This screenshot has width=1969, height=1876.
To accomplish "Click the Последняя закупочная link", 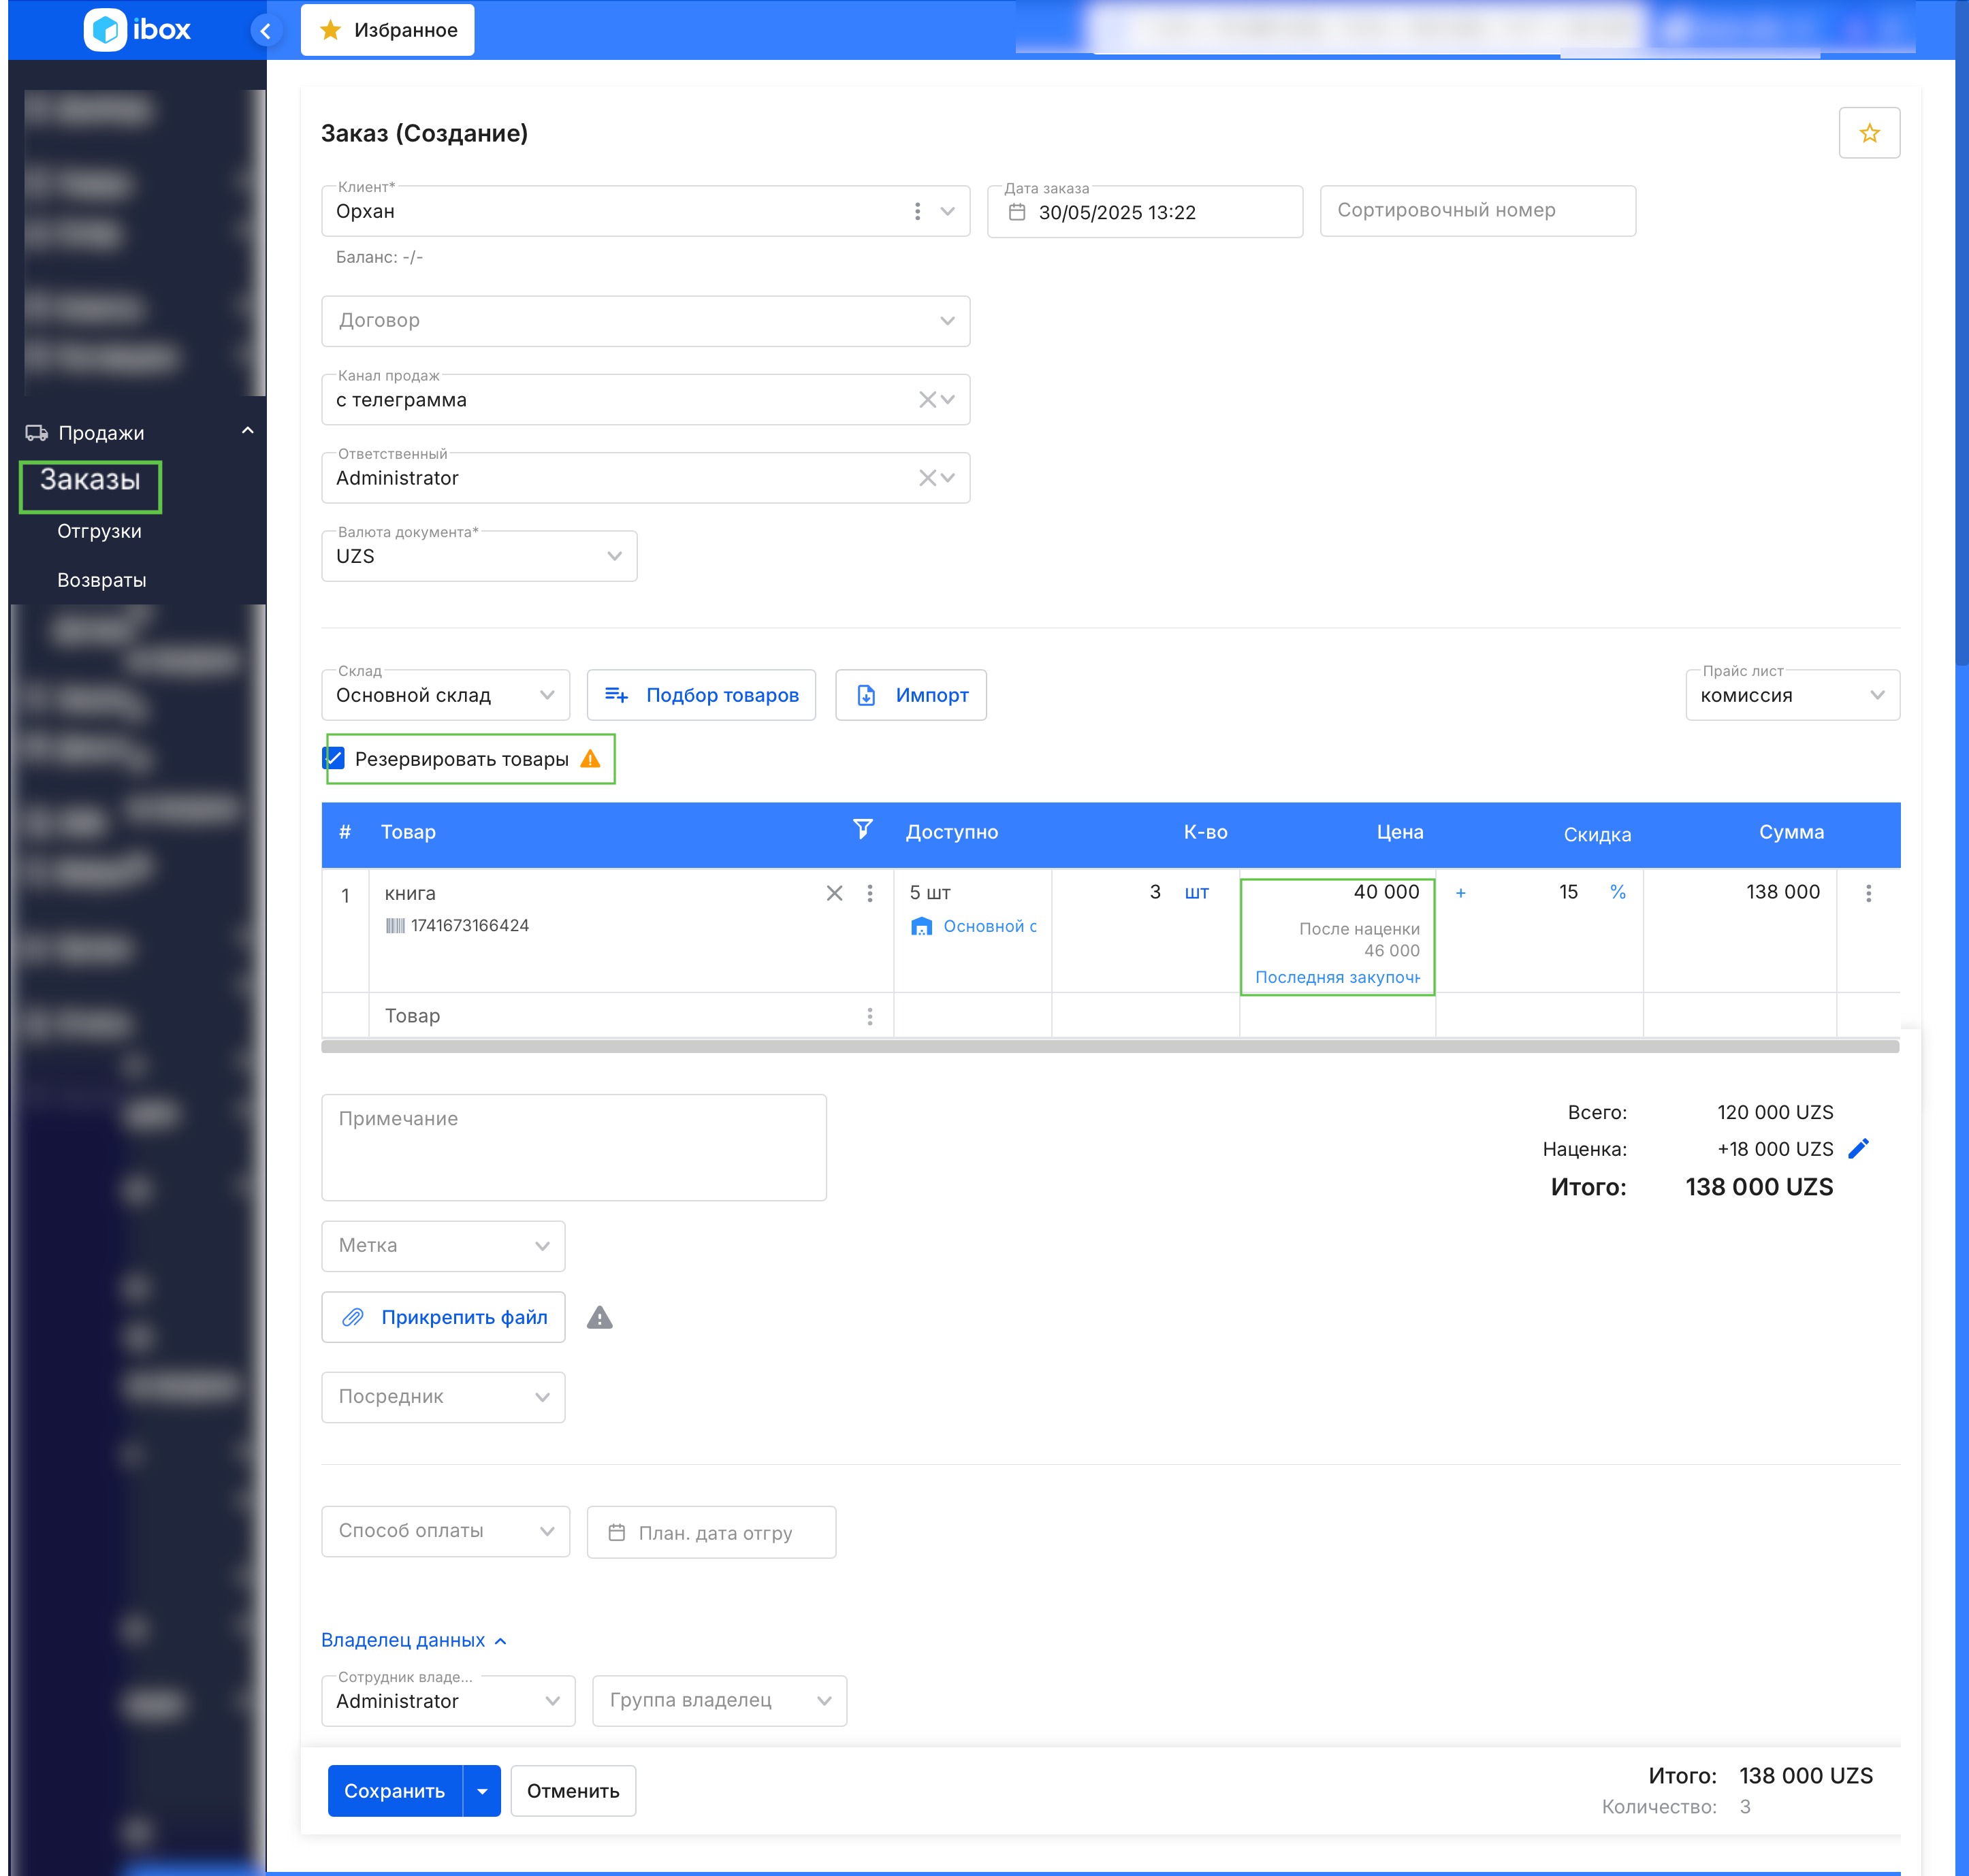I will 1336,977.
